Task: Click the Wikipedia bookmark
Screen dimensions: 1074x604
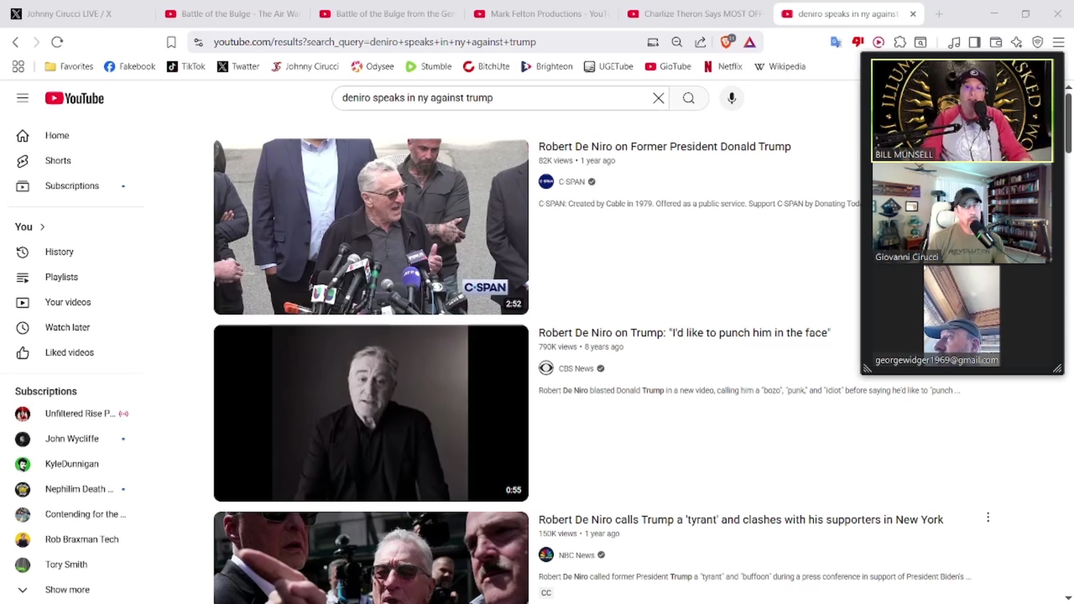Action: pos(779,66)
